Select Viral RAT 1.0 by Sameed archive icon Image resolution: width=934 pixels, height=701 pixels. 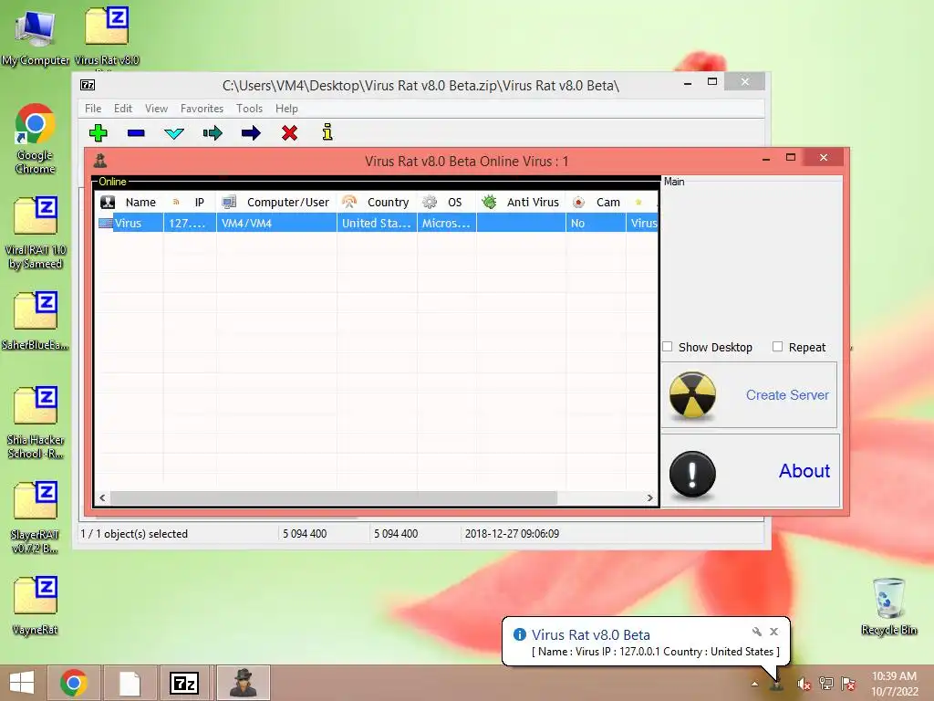[x=36, y=233]
